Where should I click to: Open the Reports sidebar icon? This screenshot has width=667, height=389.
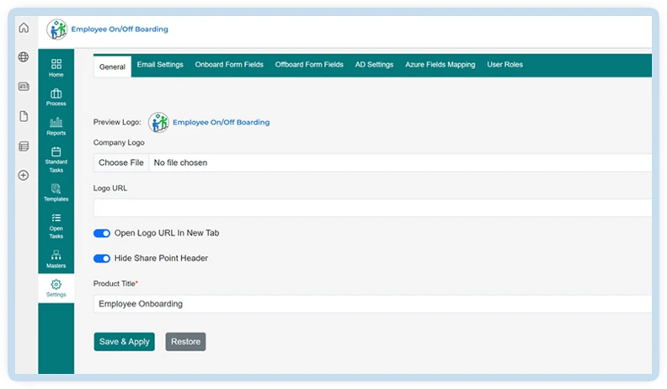pyautogui.click(x=56, y=126)
